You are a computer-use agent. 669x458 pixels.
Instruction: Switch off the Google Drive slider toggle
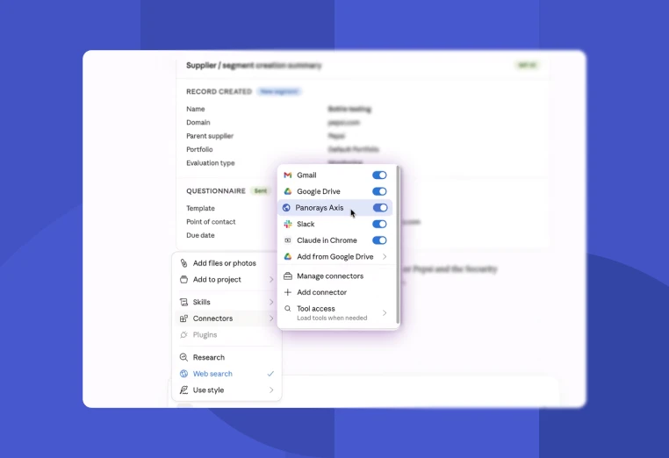point(379,191)
